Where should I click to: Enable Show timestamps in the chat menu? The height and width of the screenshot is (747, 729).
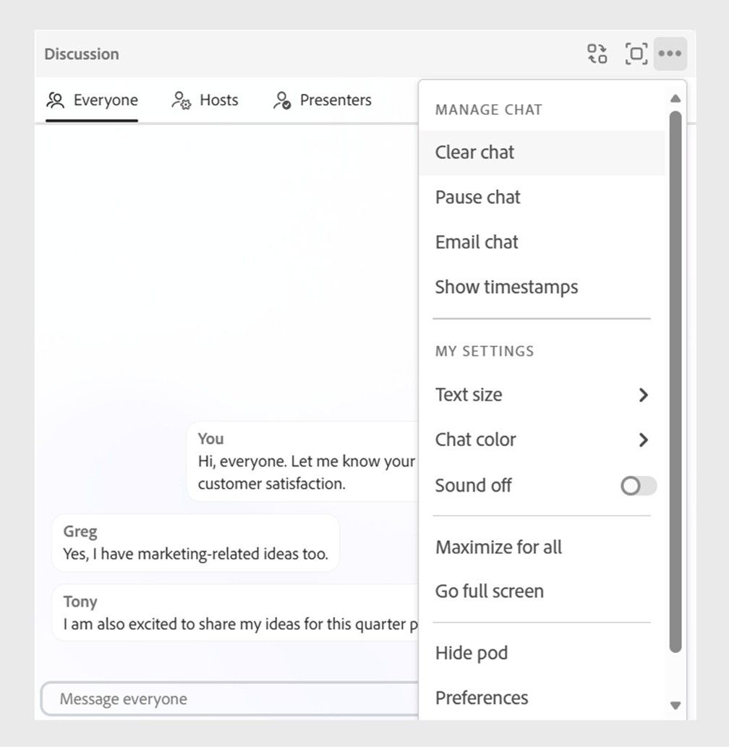[x=506, y=286]
